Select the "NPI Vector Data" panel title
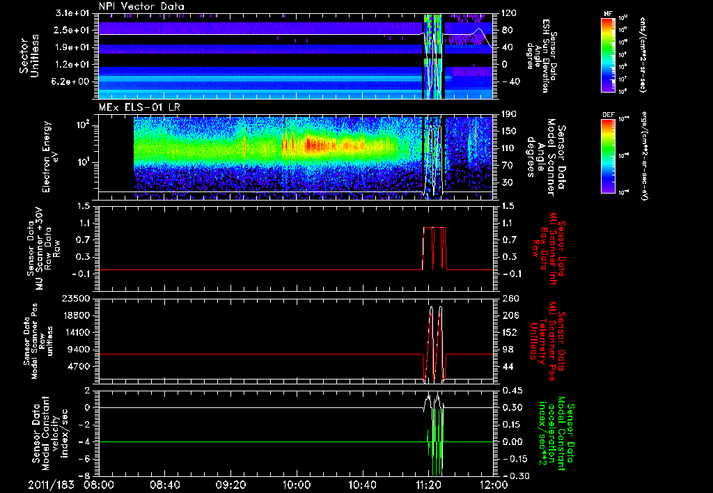 point(142,6)
